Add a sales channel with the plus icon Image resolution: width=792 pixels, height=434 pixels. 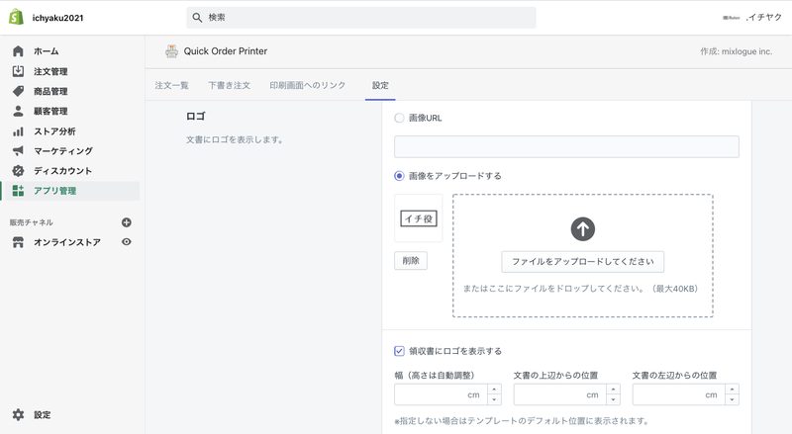[127, 222]
